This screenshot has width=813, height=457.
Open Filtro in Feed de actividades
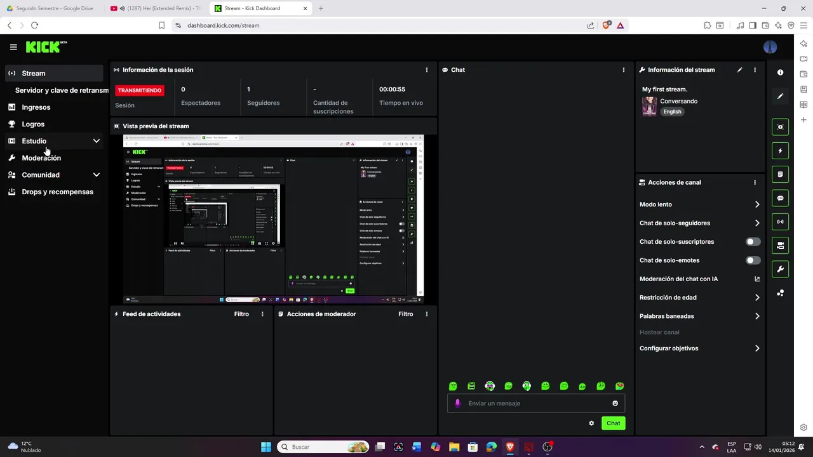[x=241, y=314]
